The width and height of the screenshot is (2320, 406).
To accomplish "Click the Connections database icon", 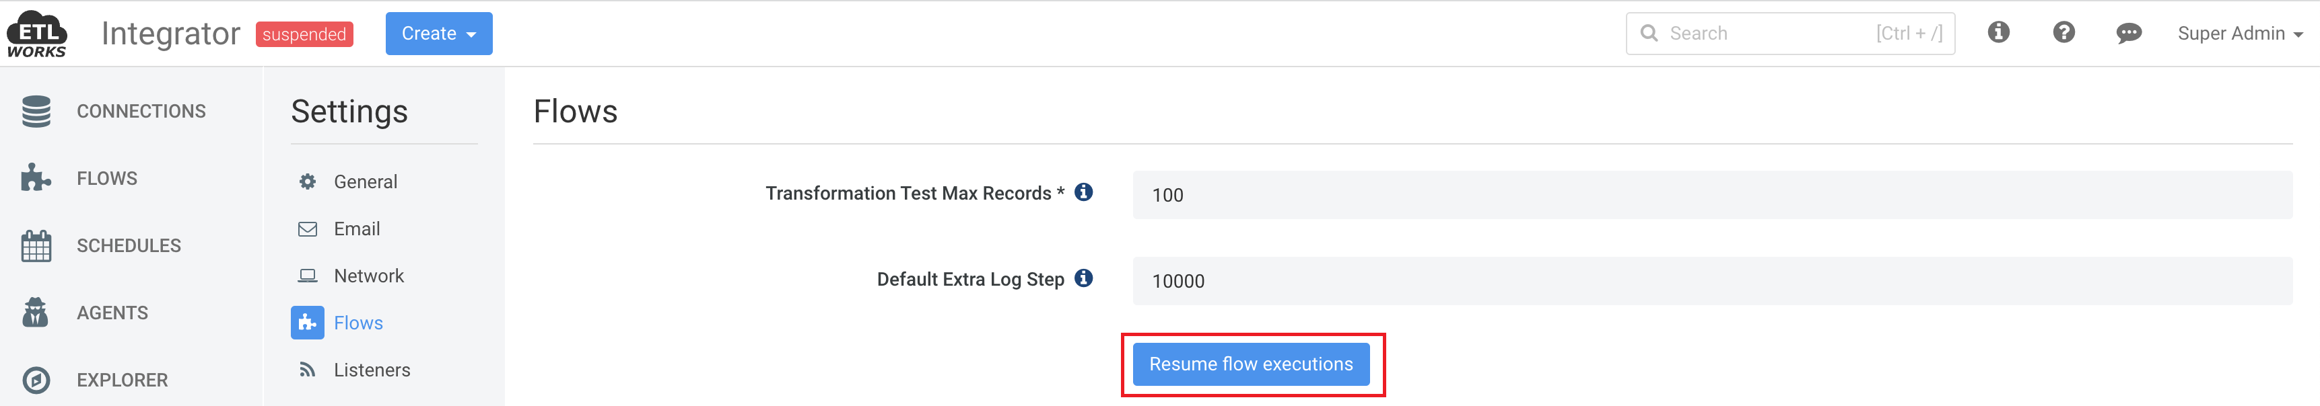I will (x=36, y=112).
